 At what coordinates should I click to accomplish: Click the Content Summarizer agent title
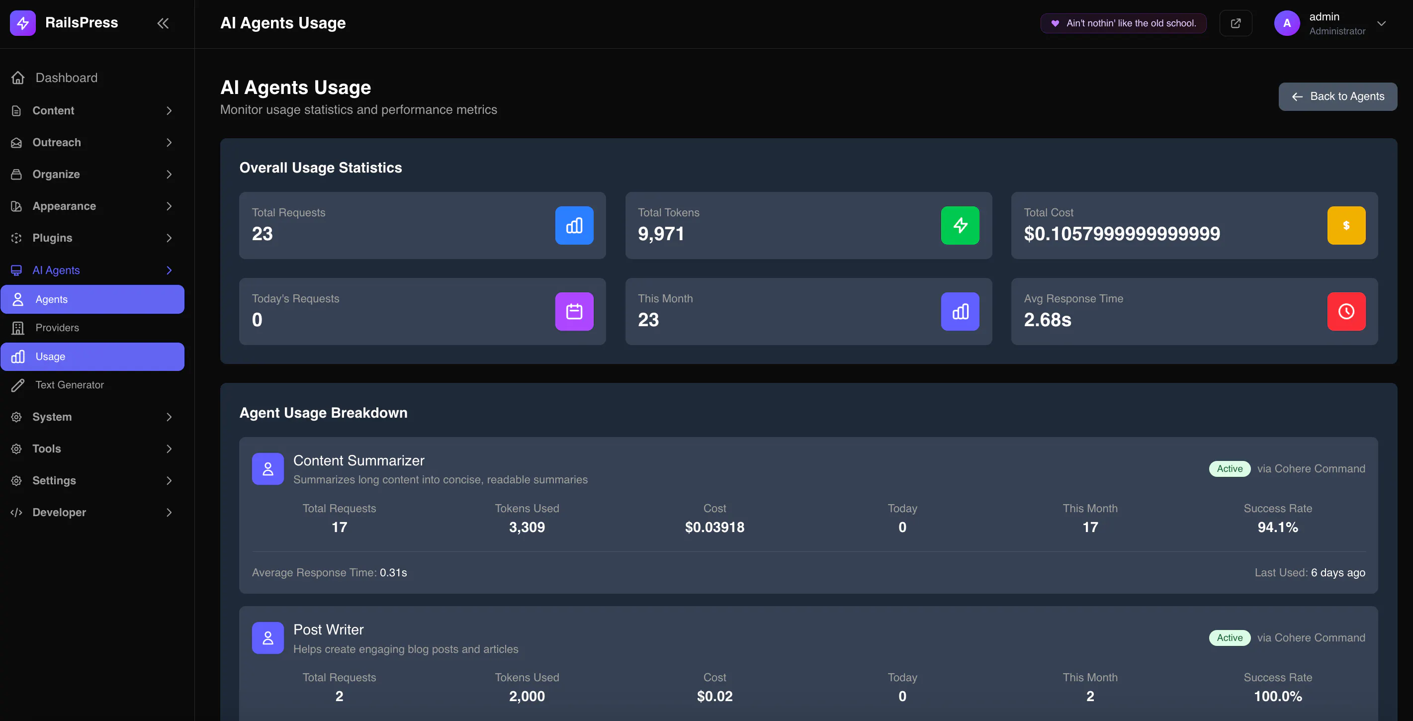pos(359,461)
